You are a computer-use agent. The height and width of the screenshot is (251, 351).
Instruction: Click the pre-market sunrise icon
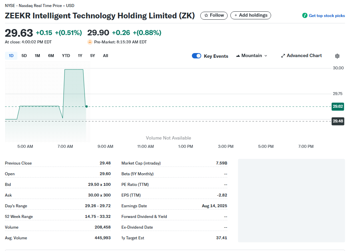[x=90, y=42]
